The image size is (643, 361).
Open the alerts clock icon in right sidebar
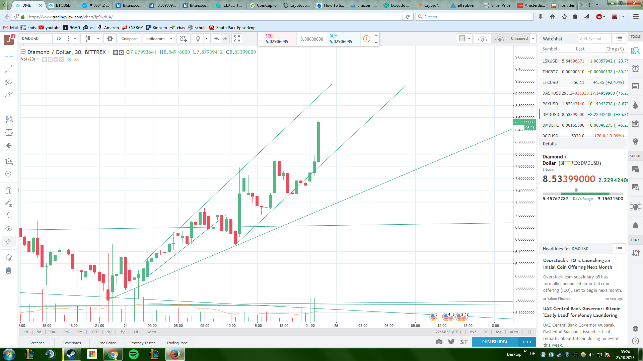635,69
